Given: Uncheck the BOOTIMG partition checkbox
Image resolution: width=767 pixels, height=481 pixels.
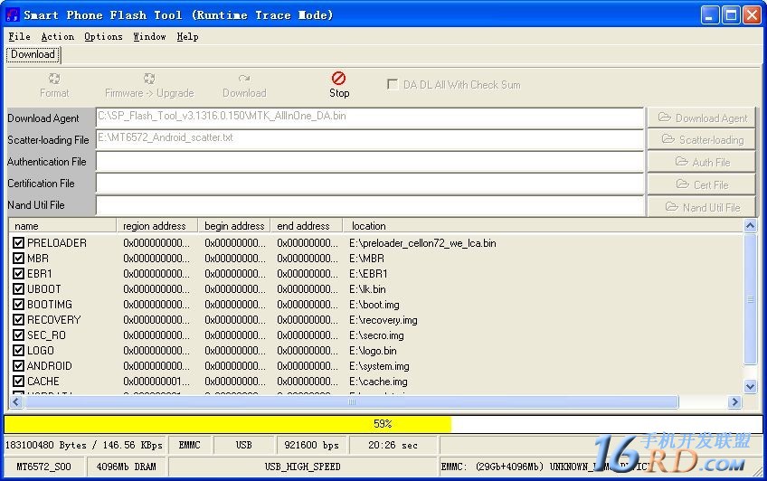Looking at the screenshot, I should [19, 304].
